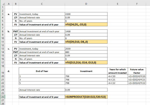Click 'Value of Investment at end of 6 year' row 11
This screenshot has width=150, height=105.
[39, 42]
